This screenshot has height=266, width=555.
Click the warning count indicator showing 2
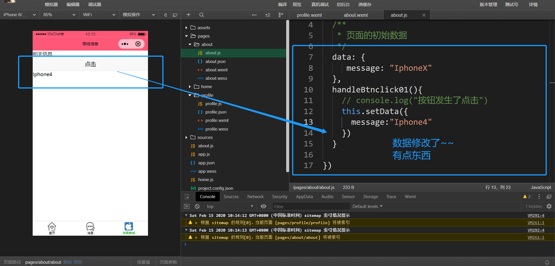click(x=527, y=197)
